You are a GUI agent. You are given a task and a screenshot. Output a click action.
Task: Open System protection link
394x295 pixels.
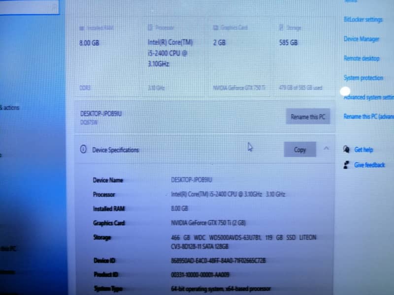[x=363, y=78]
